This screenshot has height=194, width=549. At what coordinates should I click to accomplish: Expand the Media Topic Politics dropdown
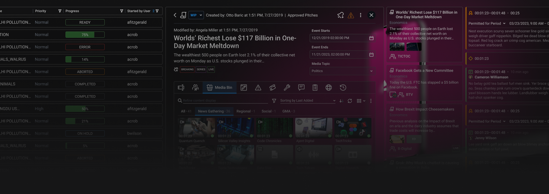pos(342,71)
